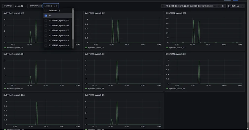Click the Refresh button label
This screenshot has width=249, height=130.
[235, 6]
